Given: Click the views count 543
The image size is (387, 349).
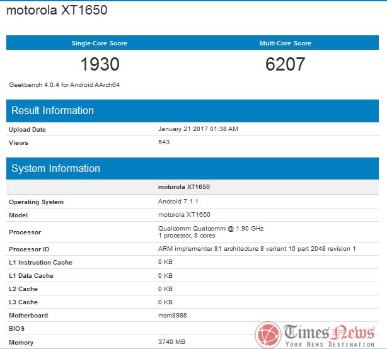Looking at the screenshot, I should coord(163,142).
